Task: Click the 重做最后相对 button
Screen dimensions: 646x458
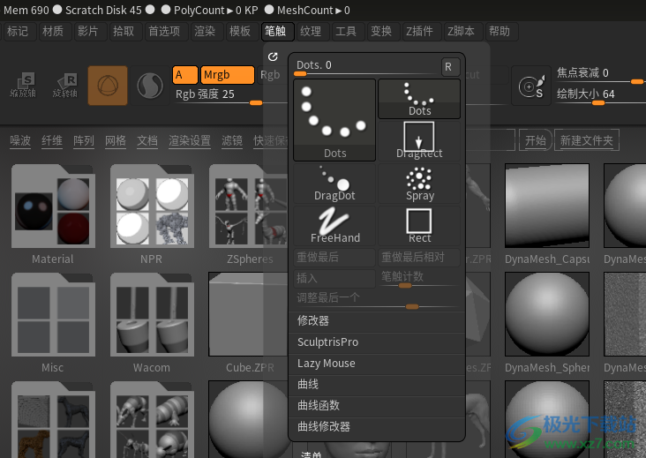Action: [419, 258]
